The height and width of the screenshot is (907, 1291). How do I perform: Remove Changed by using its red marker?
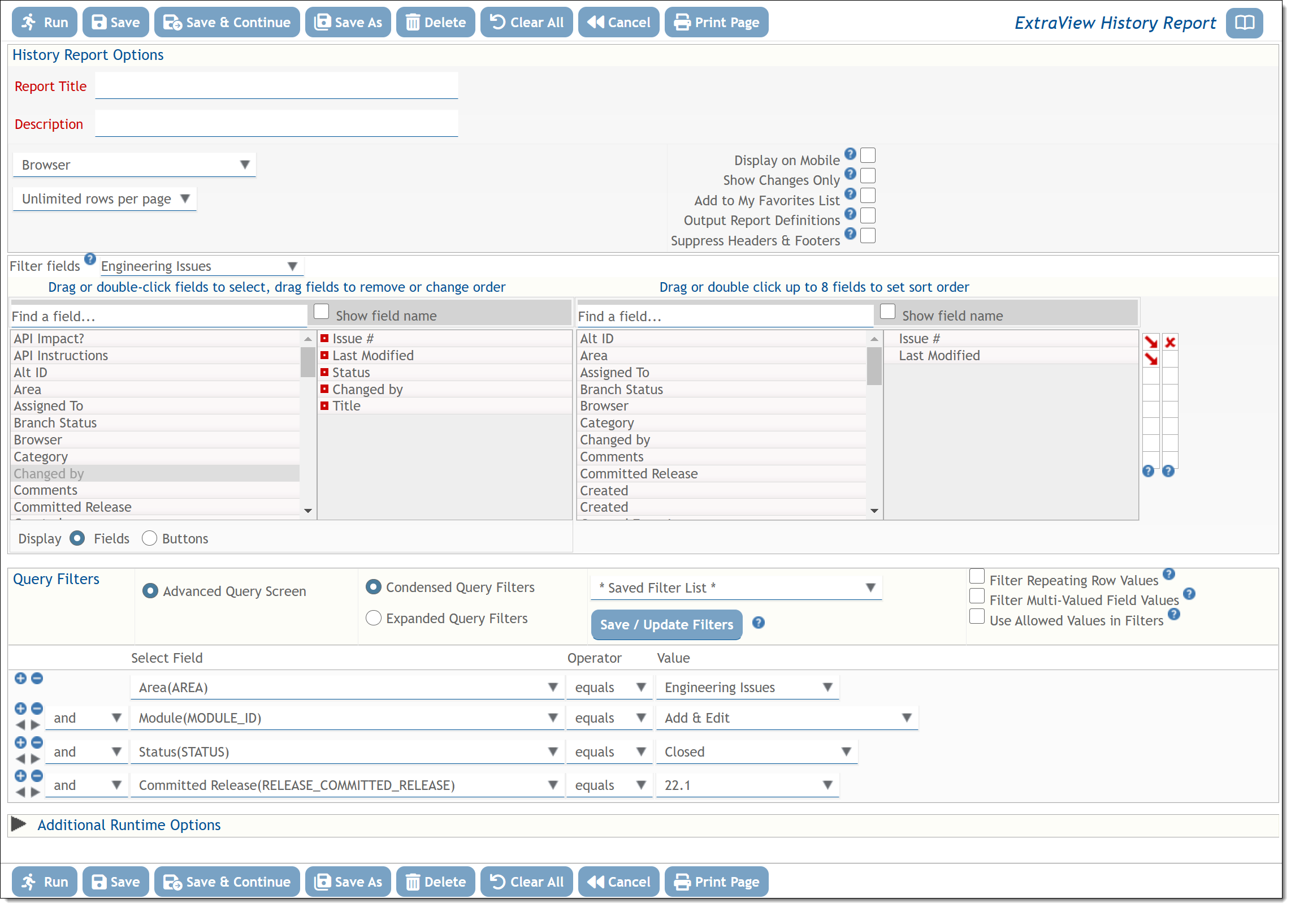[x=324, y=389]
